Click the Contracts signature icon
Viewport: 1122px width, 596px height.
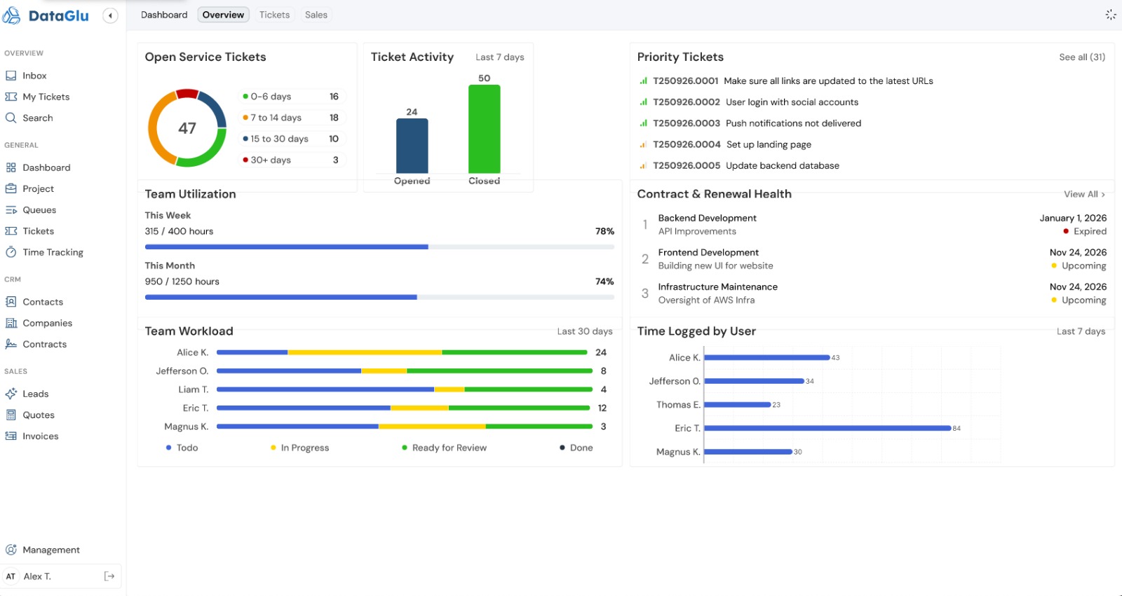pyautogui.click(x=11, y=344)
